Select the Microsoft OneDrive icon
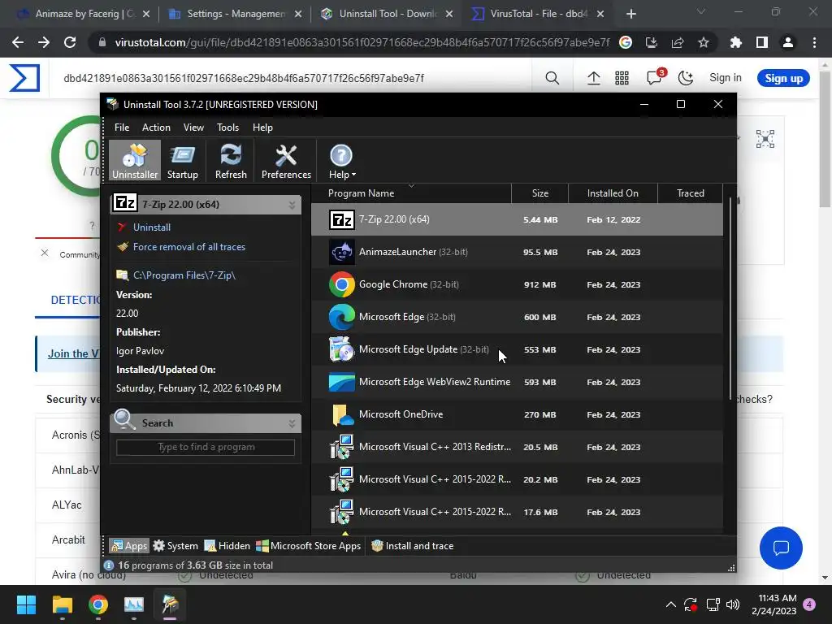This screenshot has height=624, width=832. [342, 414]
